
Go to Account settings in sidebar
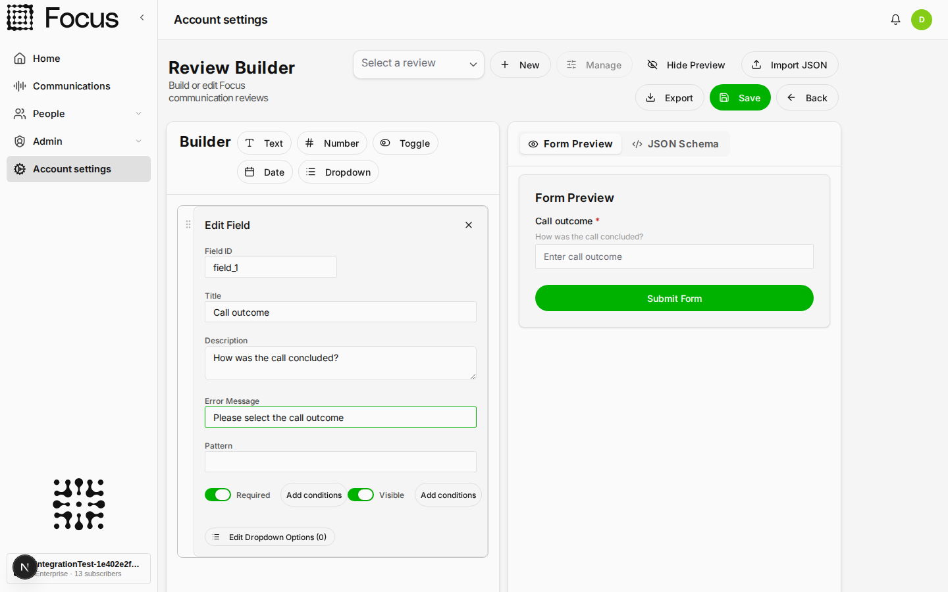coord(78,169)
